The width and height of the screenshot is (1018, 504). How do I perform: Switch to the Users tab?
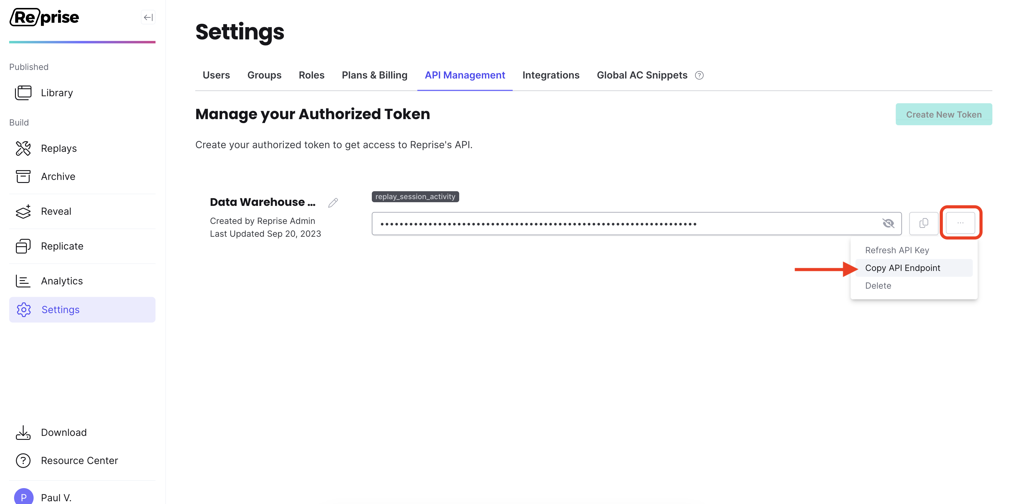[216, 75]
